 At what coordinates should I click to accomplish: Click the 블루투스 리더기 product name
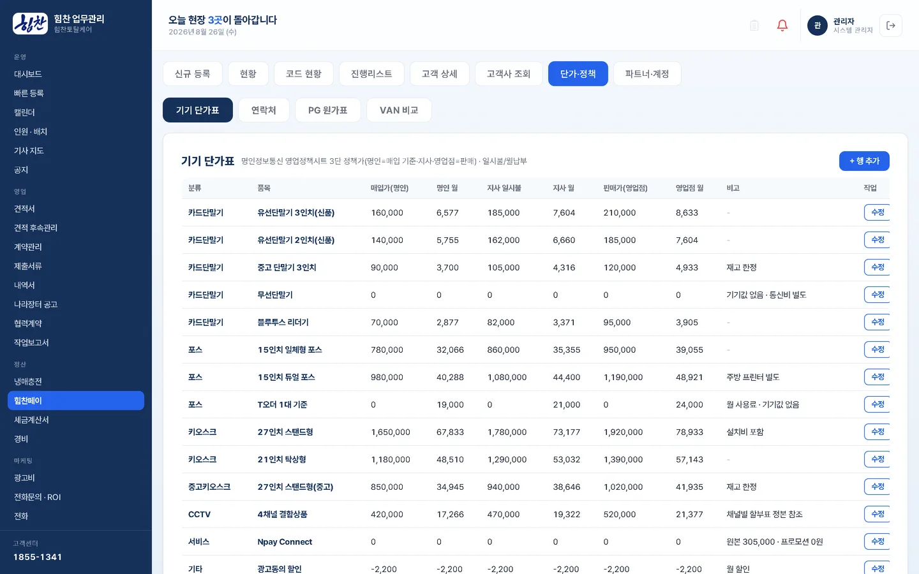283,323
